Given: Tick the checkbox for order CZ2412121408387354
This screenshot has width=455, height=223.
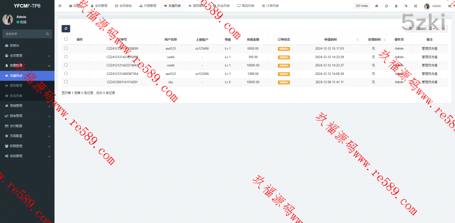Looking at the screenshot, I should point(66,74).
